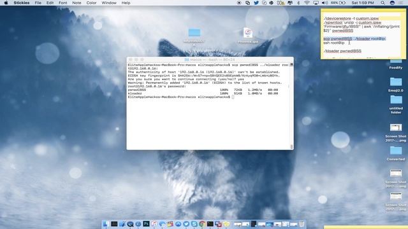Open the Stickies application menu
The height and width of the screenshot is (229, 408).
[x=21, y=3]
